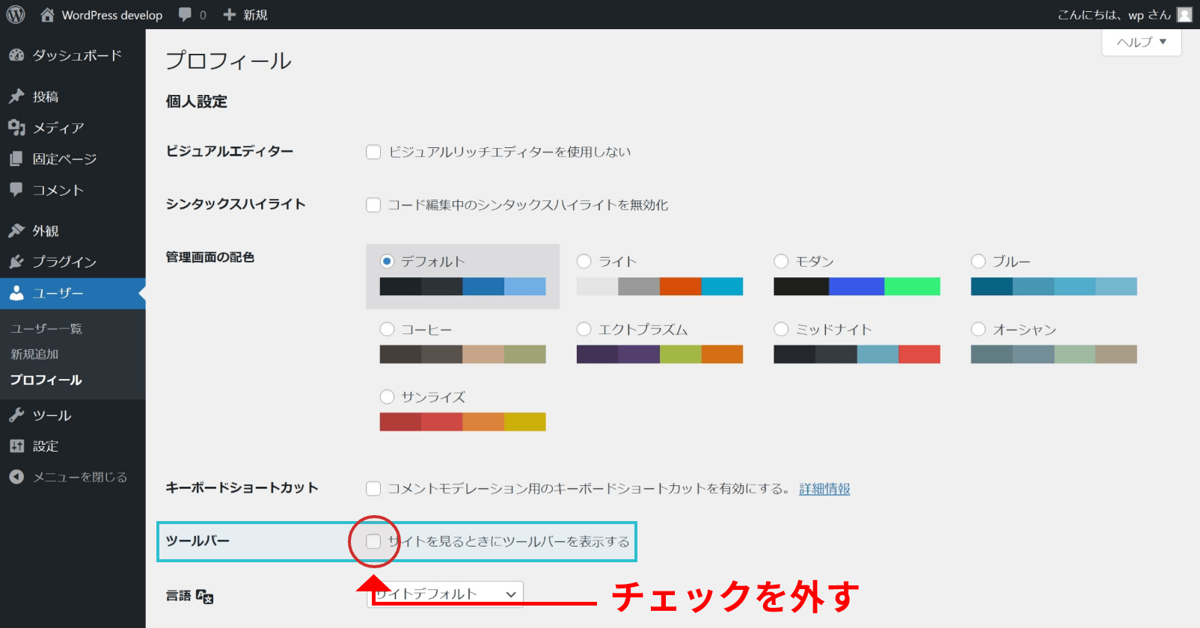Click the user avatar in admin bar
Screen dimensions: 1200x628
(1184, 14)
